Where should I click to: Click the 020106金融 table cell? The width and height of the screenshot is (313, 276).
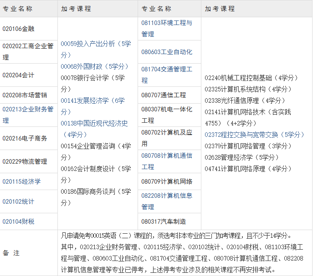pos(19,29)
